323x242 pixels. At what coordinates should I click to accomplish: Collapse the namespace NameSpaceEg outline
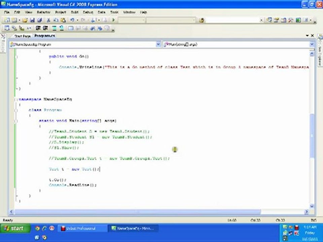pos(16,99)
